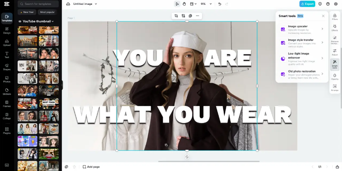Select the hand pan tool
Viewport: 342px width, 171px height.
(x=184, y=4)
